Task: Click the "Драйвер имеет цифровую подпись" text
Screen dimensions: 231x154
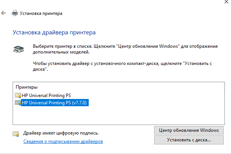Action: [x=61, y=133]
